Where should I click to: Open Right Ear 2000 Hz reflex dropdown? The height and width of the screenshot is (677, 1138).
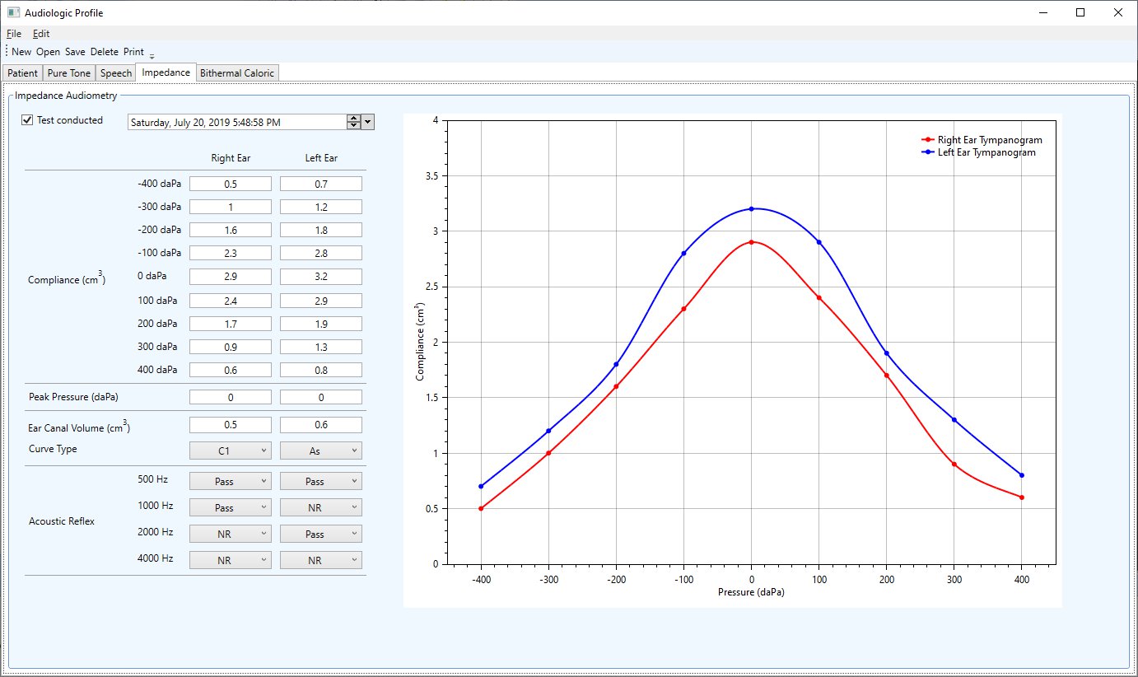[x=231, y=534]
